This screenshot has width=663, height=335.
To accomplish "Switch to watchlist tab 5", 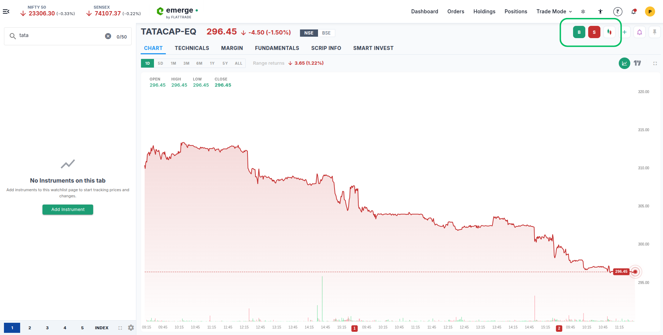I will click(82, 328).
